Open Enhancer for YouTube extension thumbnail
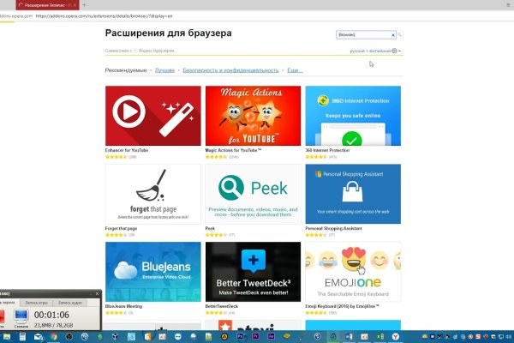 click(152, 116)
